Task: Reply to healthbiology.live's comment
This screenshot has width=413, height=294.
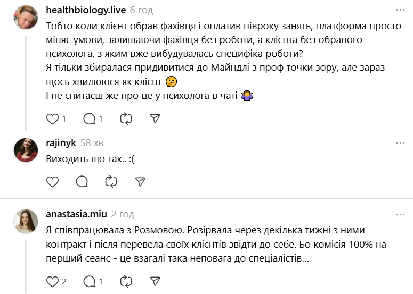Action: click(x=90, y=119)
